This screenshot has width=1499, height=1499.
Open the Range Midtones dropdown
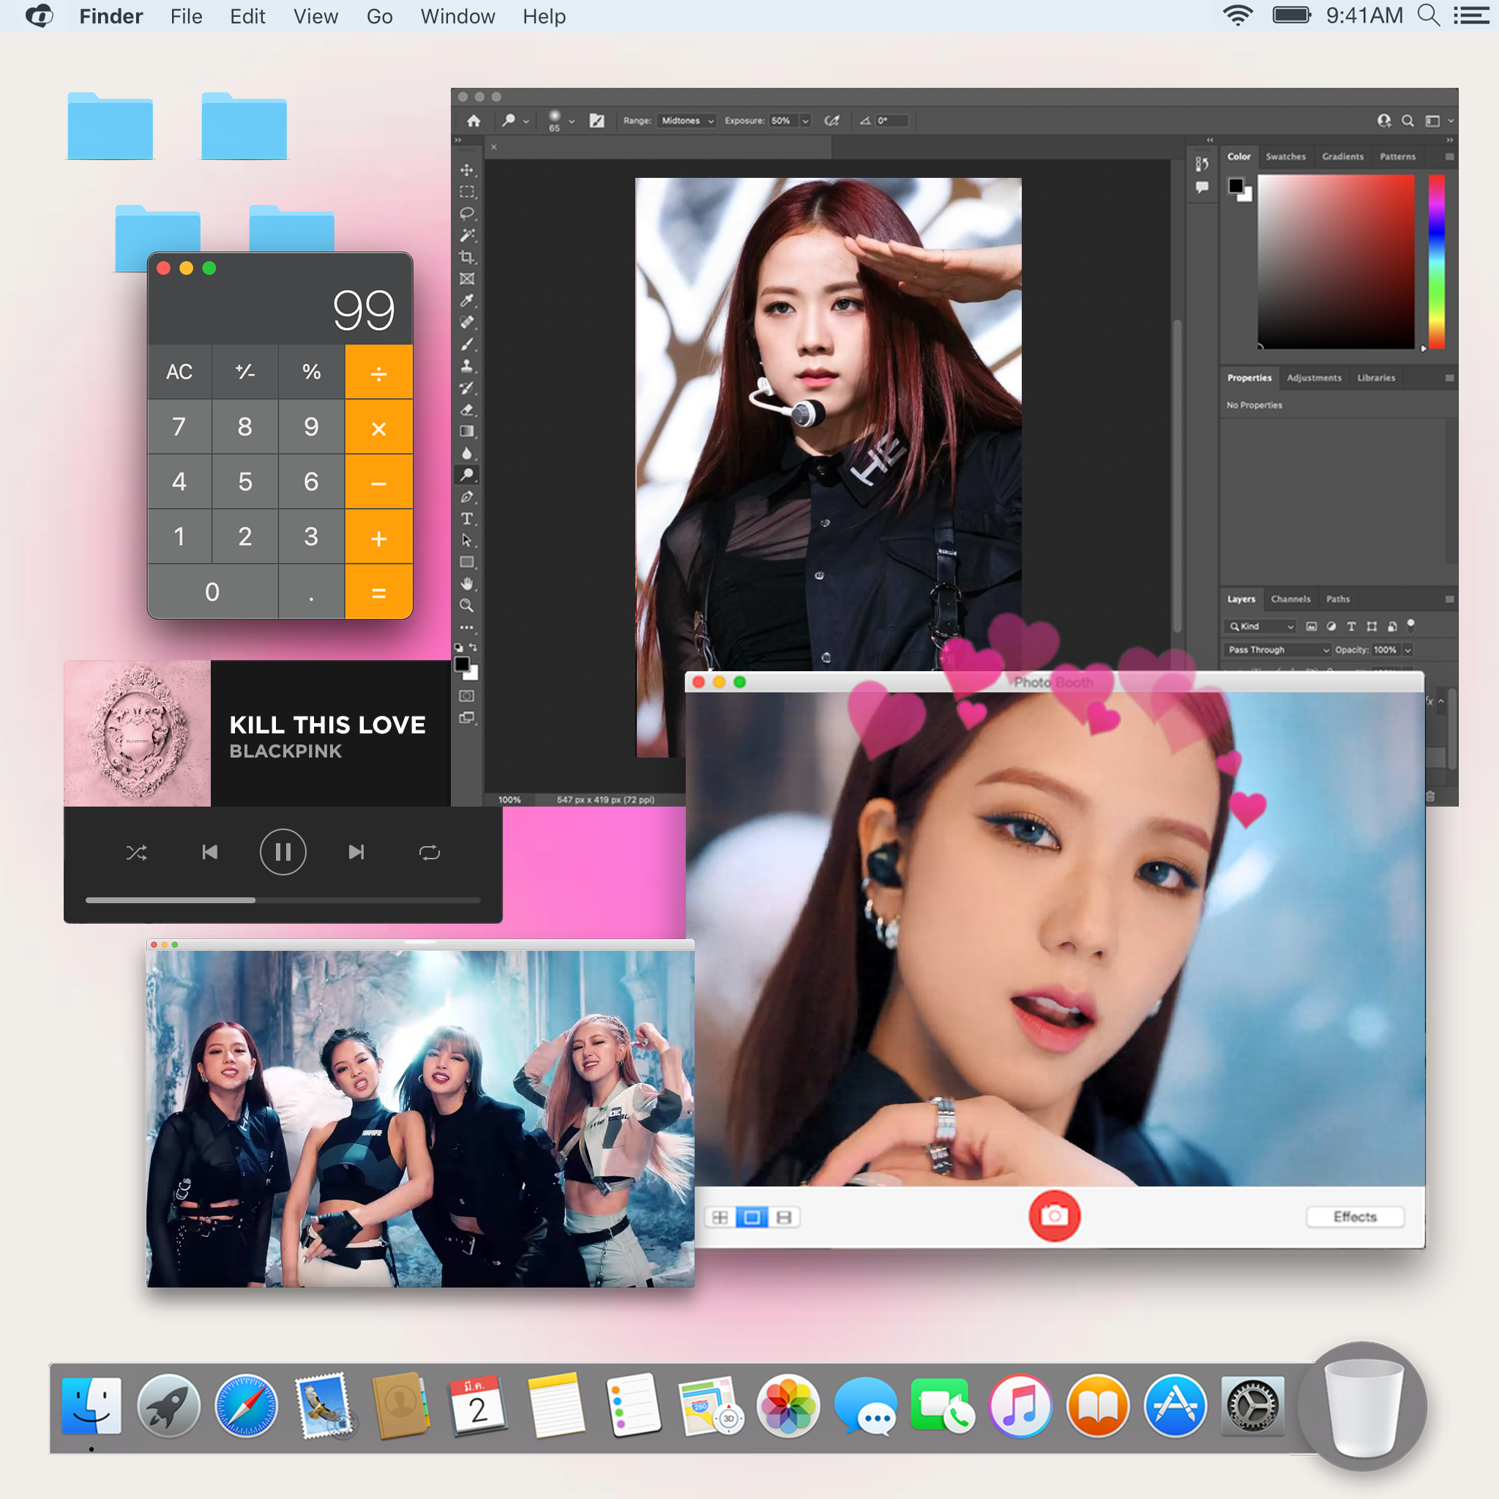click(x=686, y=121)
